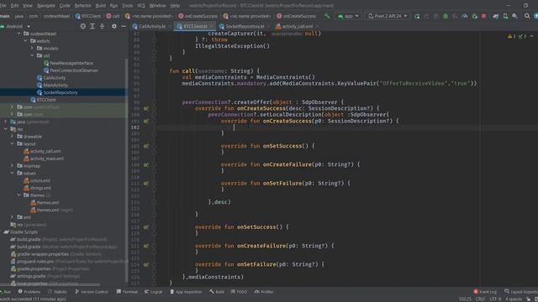Click the Attach Debugger to process icon
Image resolution: width=538 pixels, height=302 pixels.
[474, 16]
